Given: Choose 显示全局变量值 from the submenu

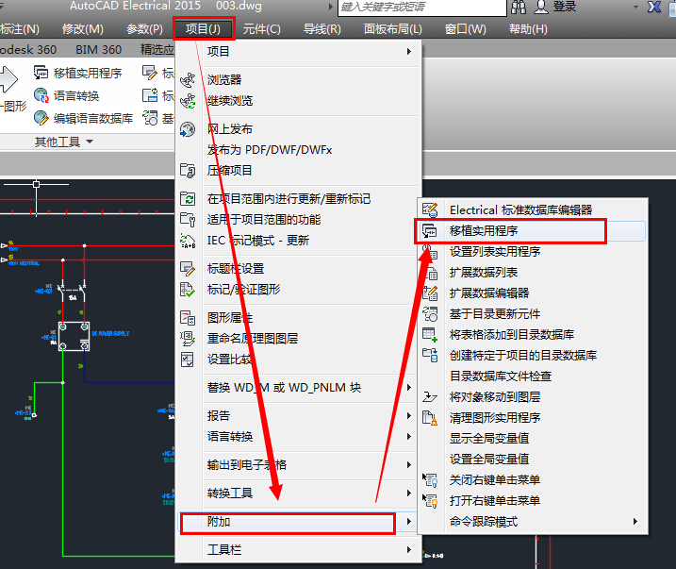Looking at the screenshot, I should (488, 438).
